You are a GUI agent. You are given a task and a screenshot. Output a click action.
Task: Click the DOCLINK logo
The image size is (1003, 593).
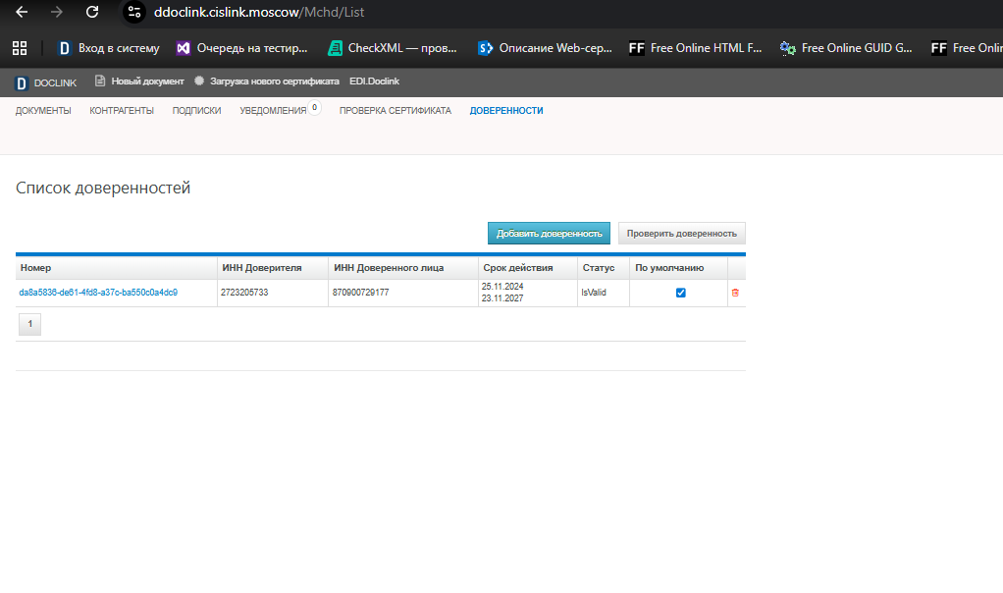tap(45, 82)
